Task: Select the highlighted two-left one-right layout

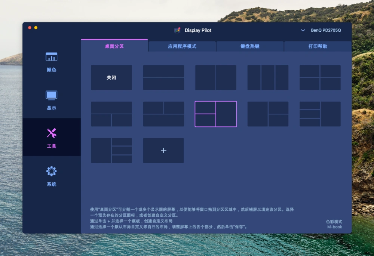Action: pyautogui.click(x=216, y=114)
